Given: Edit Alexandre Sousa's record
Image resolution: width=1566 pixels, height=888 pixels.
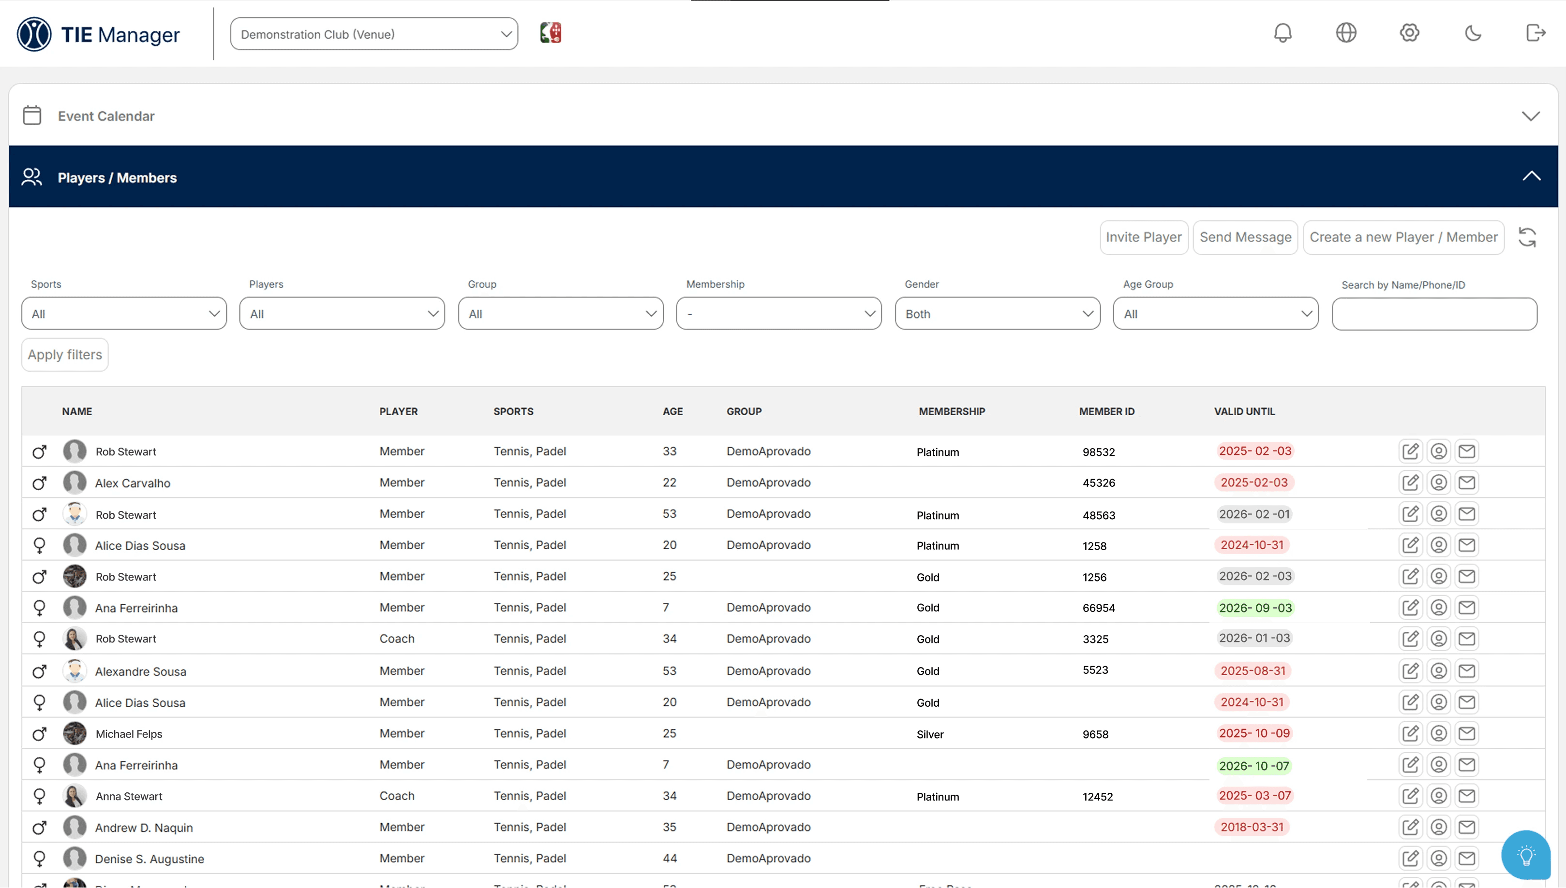Looking at the screenshot, I should pos(1410,671).
